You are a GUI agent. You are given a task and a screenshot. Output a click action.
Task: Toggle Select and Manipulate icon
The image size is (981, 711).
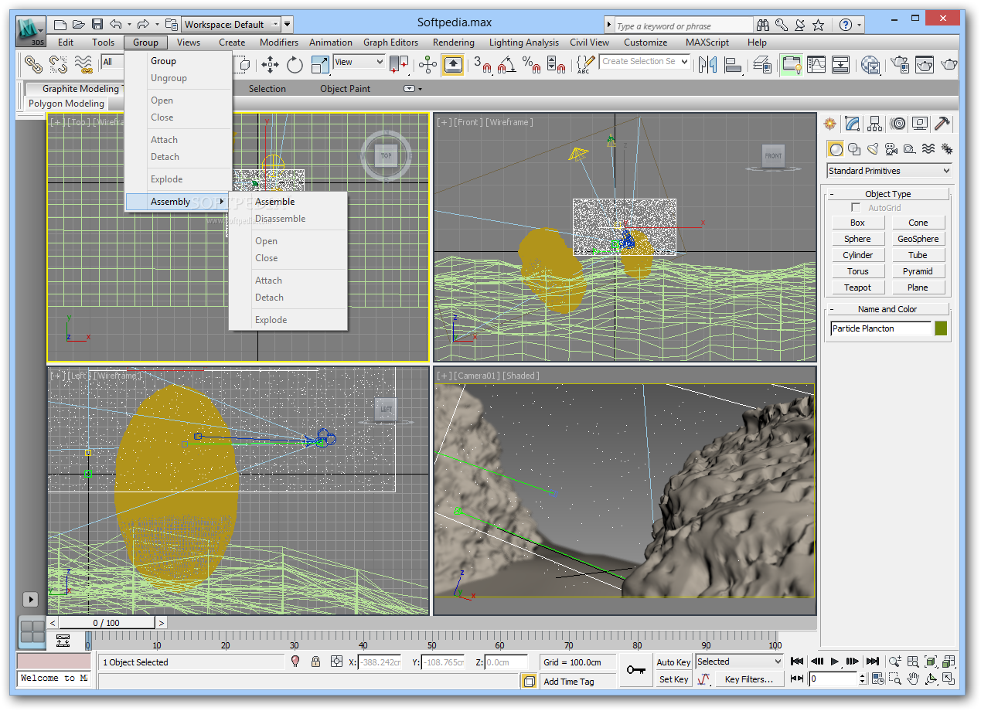pos(427,64)
